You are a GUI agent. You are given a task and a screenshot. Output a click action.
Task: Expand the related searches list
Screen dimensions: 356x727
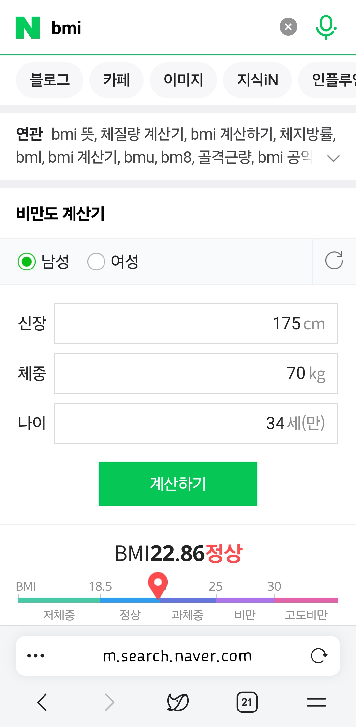pyautogui.click(x=333, y=158)
